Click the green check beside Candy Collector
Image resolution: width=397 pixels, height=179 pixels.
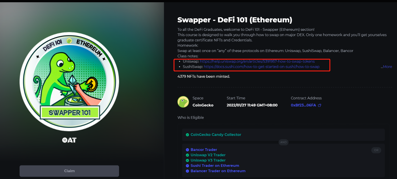click(x=187, y=135)
